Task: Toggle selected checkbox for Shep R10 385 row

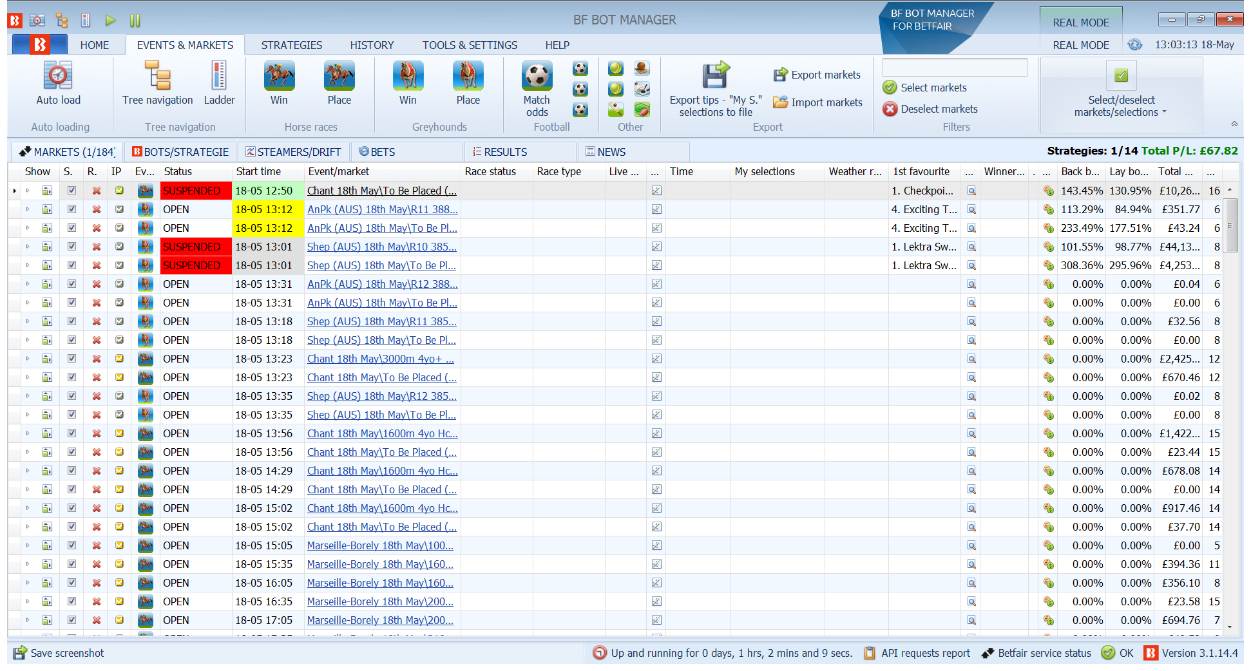Action: pos(72,247)
